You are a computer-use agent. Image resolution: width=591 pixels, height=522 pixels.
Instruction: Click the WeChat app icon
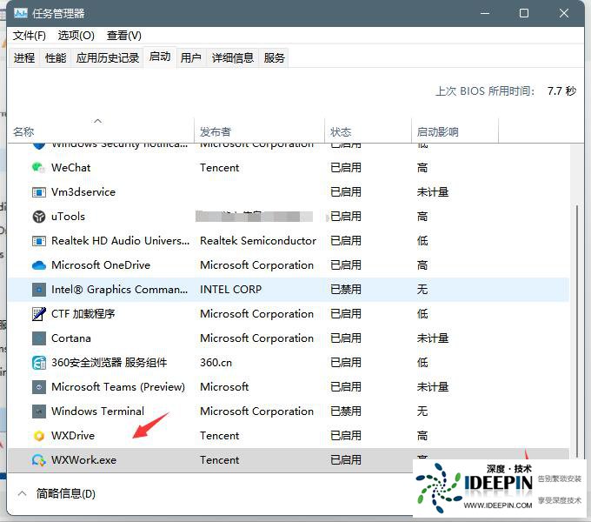(x=38, y=167)
